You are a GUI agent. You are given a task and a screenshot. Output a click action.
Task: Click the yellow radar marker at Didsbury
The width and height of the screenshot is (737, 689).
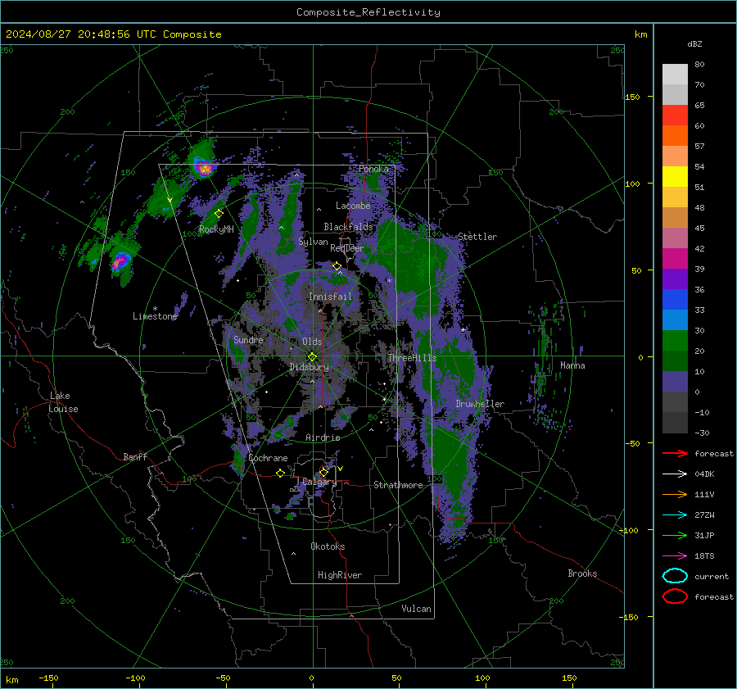tap(312, 357)
